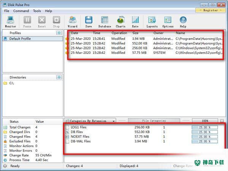Open the File menu
228x171 pixels.
tap(7, 11)
